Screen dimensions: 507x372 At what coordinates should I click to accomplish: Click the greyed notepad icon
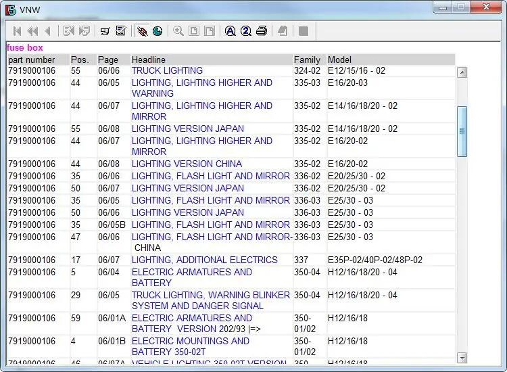[283, 31]
